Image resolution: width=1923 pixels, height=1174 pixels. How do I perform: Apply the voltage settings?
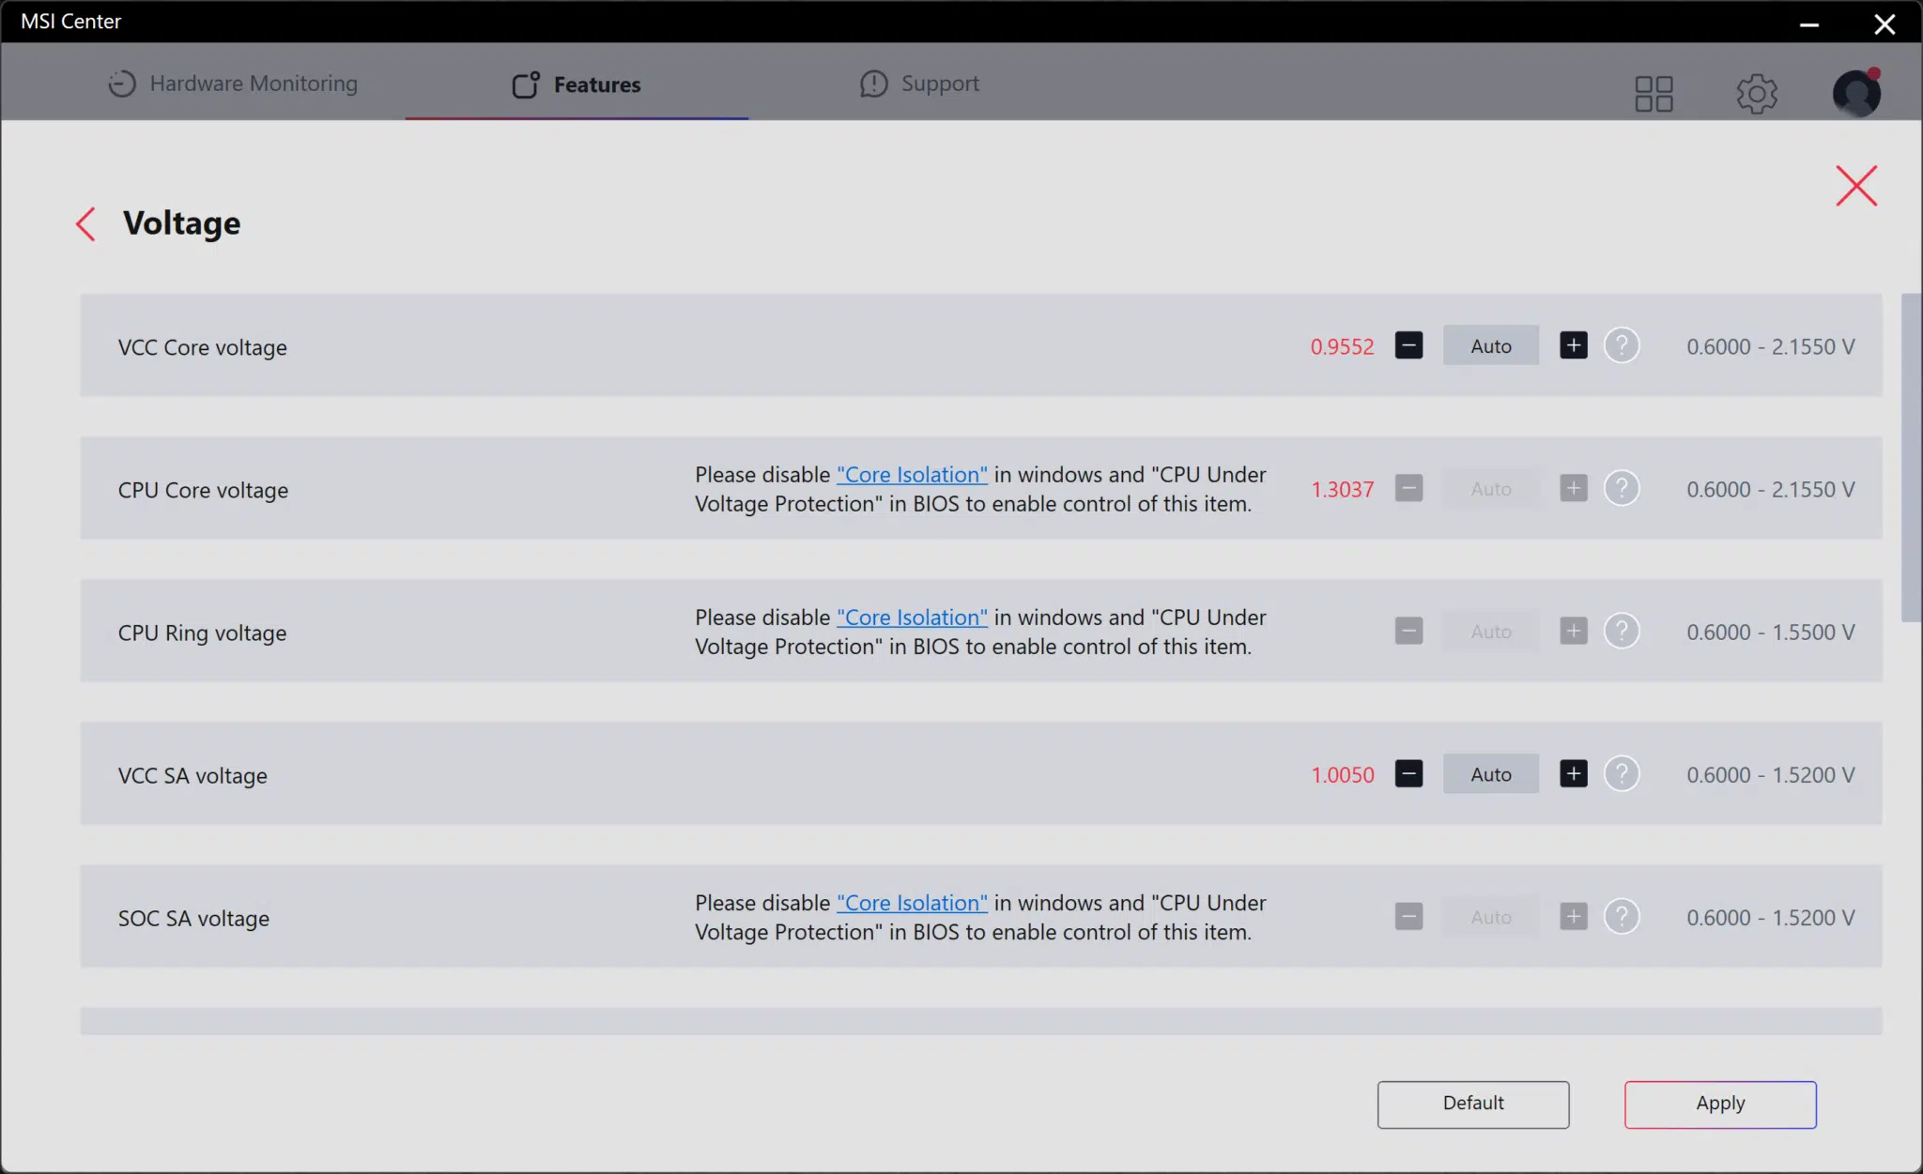1720,1104
